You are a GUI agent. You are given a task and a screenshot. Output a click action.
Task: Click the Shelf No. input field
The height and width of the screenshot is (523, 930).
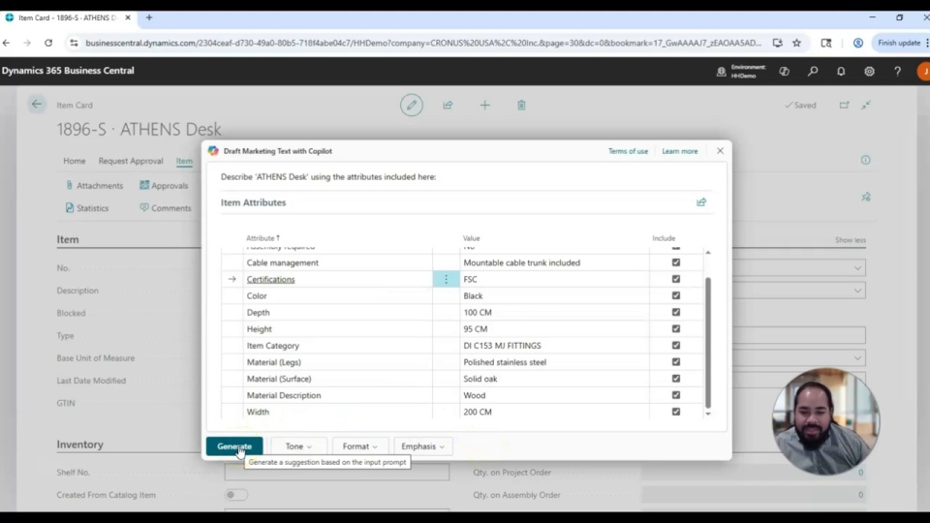(x=337, y=472)
